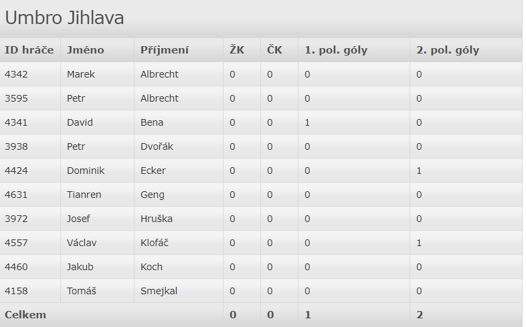This screenshot has height=327, width=526.
Task: Click the name Marek in first row
Action: [x=81, y=74]
